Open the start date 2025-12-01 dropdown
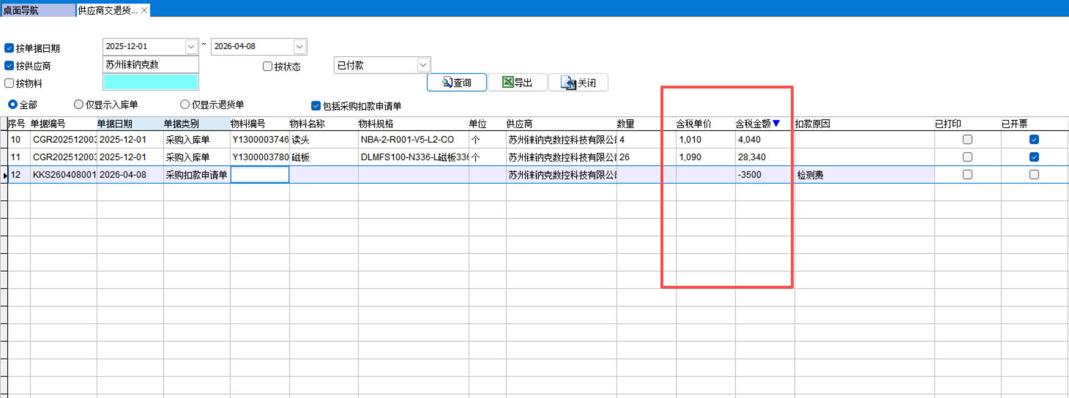Image resolution: width=1069 pixels, height=398 pixels. click(x=191, y=47)
